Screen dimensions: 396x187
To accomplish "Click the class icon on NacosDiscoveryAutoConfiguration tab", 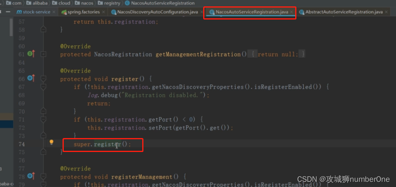I will pyautogui.click(x=114, y=12).
